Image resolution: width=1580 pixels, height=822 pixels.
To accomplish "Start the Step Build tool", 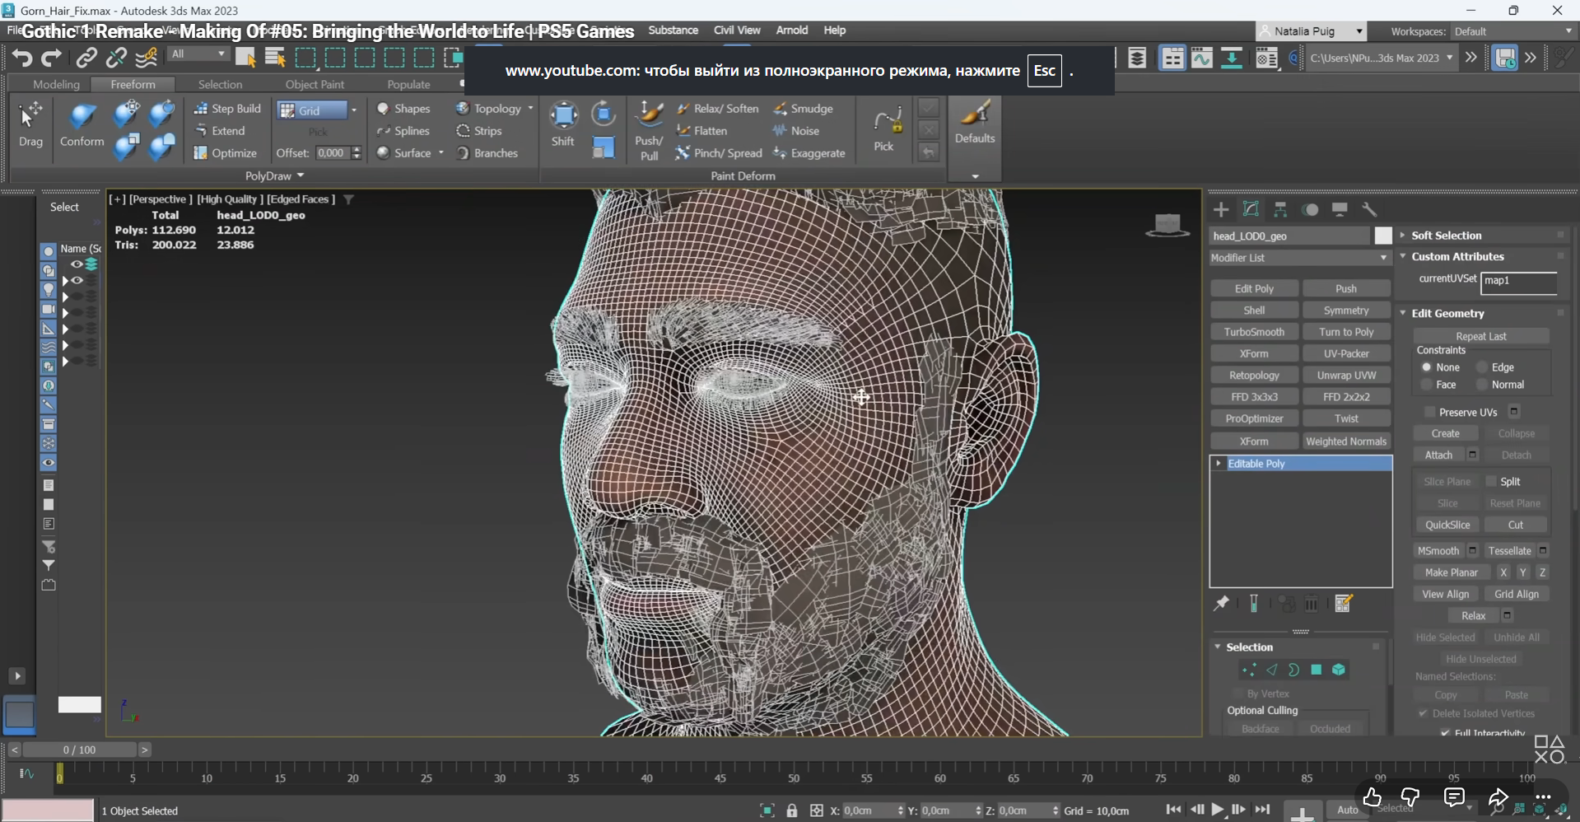I will [x=227, y=109].
